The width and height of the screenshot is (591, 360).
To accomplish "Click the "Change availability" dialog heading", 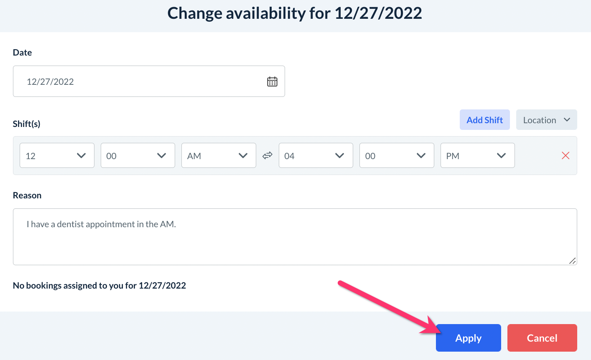I will [x=295, y=13].
